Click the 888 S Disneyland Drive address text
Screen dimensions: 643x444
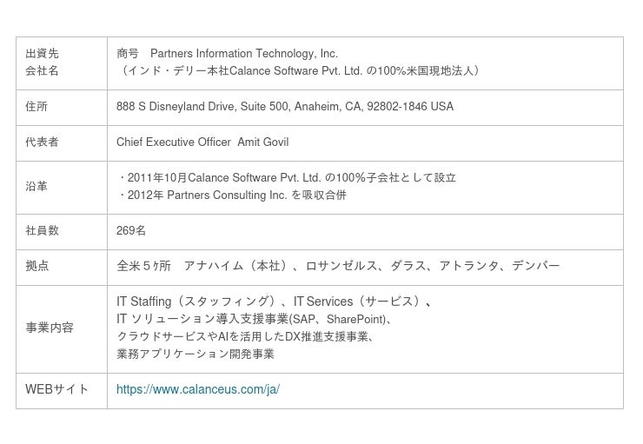285,107
